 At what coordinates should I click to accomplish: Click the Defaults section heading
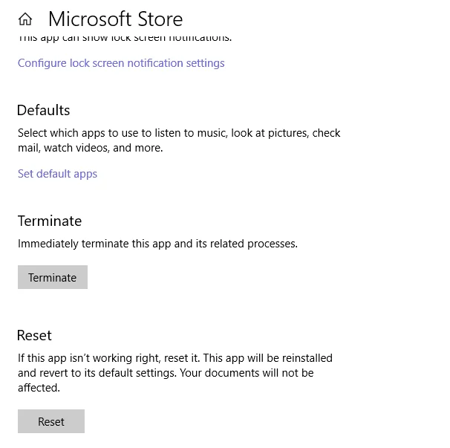[43, 110]
